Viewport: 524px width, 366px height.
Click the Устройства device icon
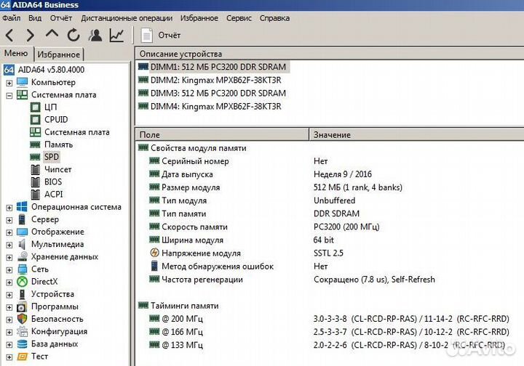click(22, 294)
